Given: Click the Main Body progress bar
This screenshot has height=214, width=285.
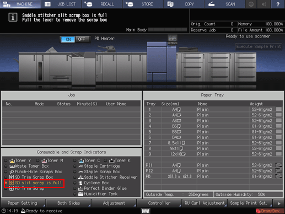Looking at the screenshot, I should [x=168, y=30].
